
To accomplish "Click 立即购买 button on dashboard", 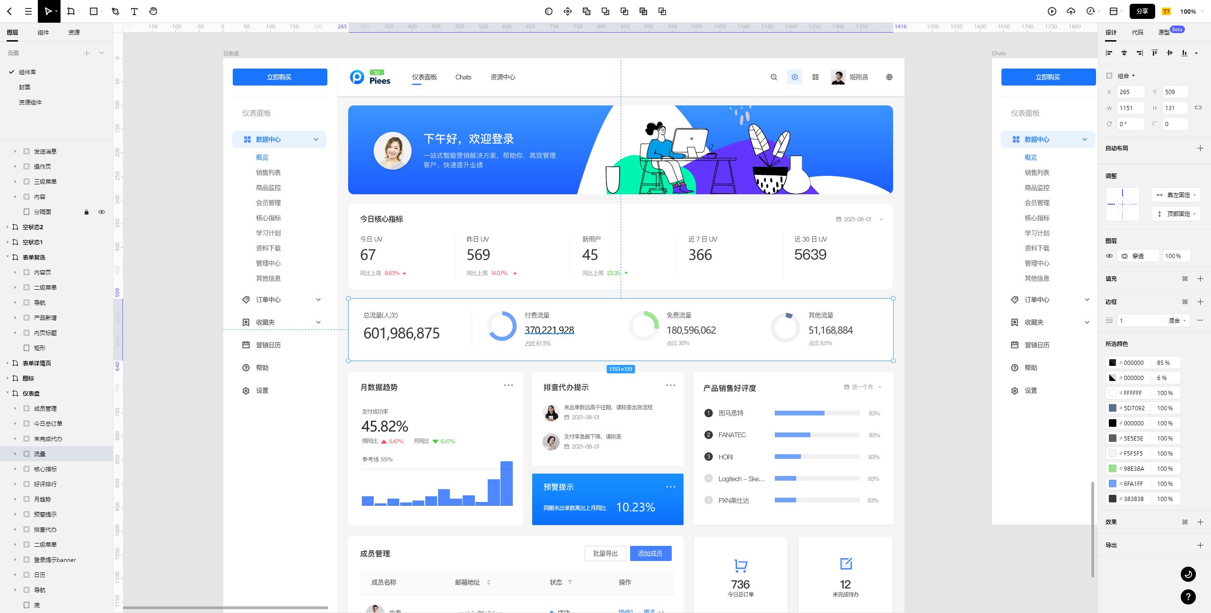I will coord(279,77).
